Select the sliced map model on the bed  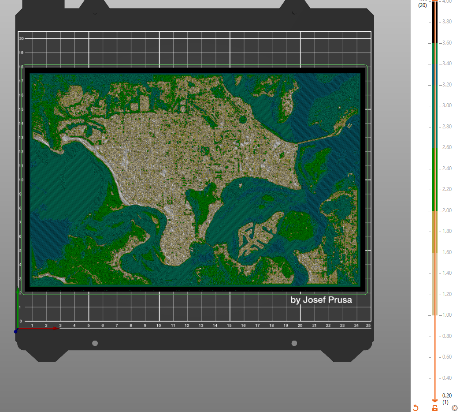click(x=195, y=180)
